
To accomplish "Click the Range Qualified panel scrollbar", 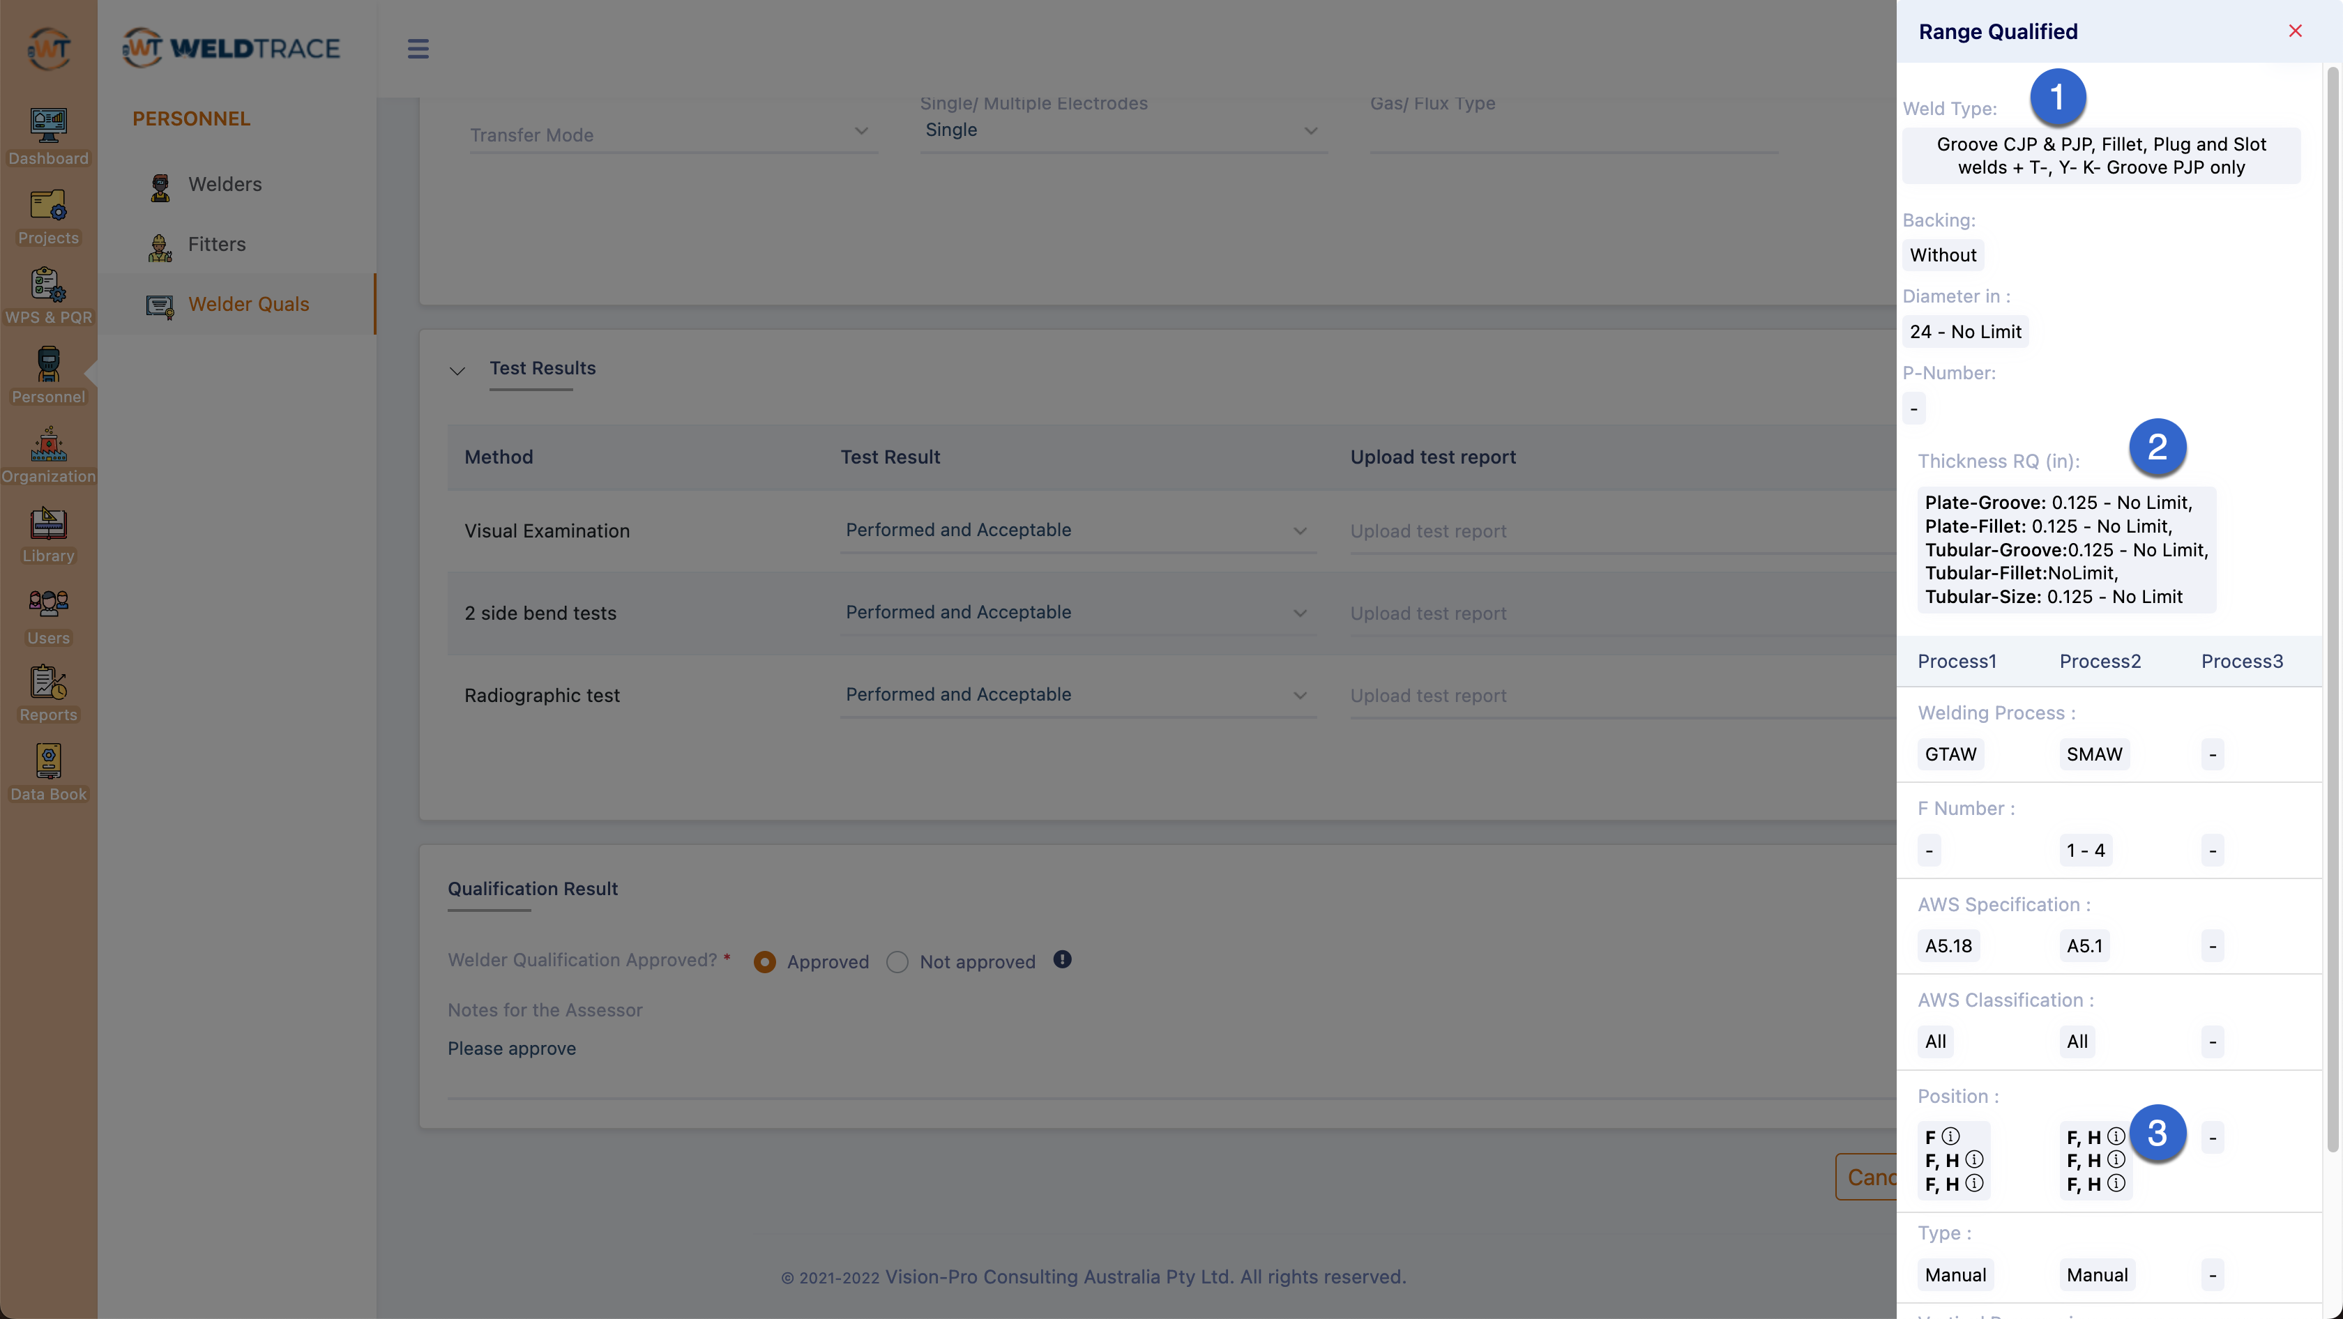I will pos(2332,609).
